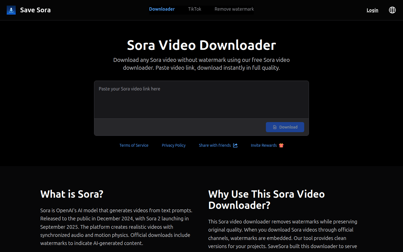Select the Downloader menu item
The width and height of the screenshot is (403, 252).
(x=162, y=9)
